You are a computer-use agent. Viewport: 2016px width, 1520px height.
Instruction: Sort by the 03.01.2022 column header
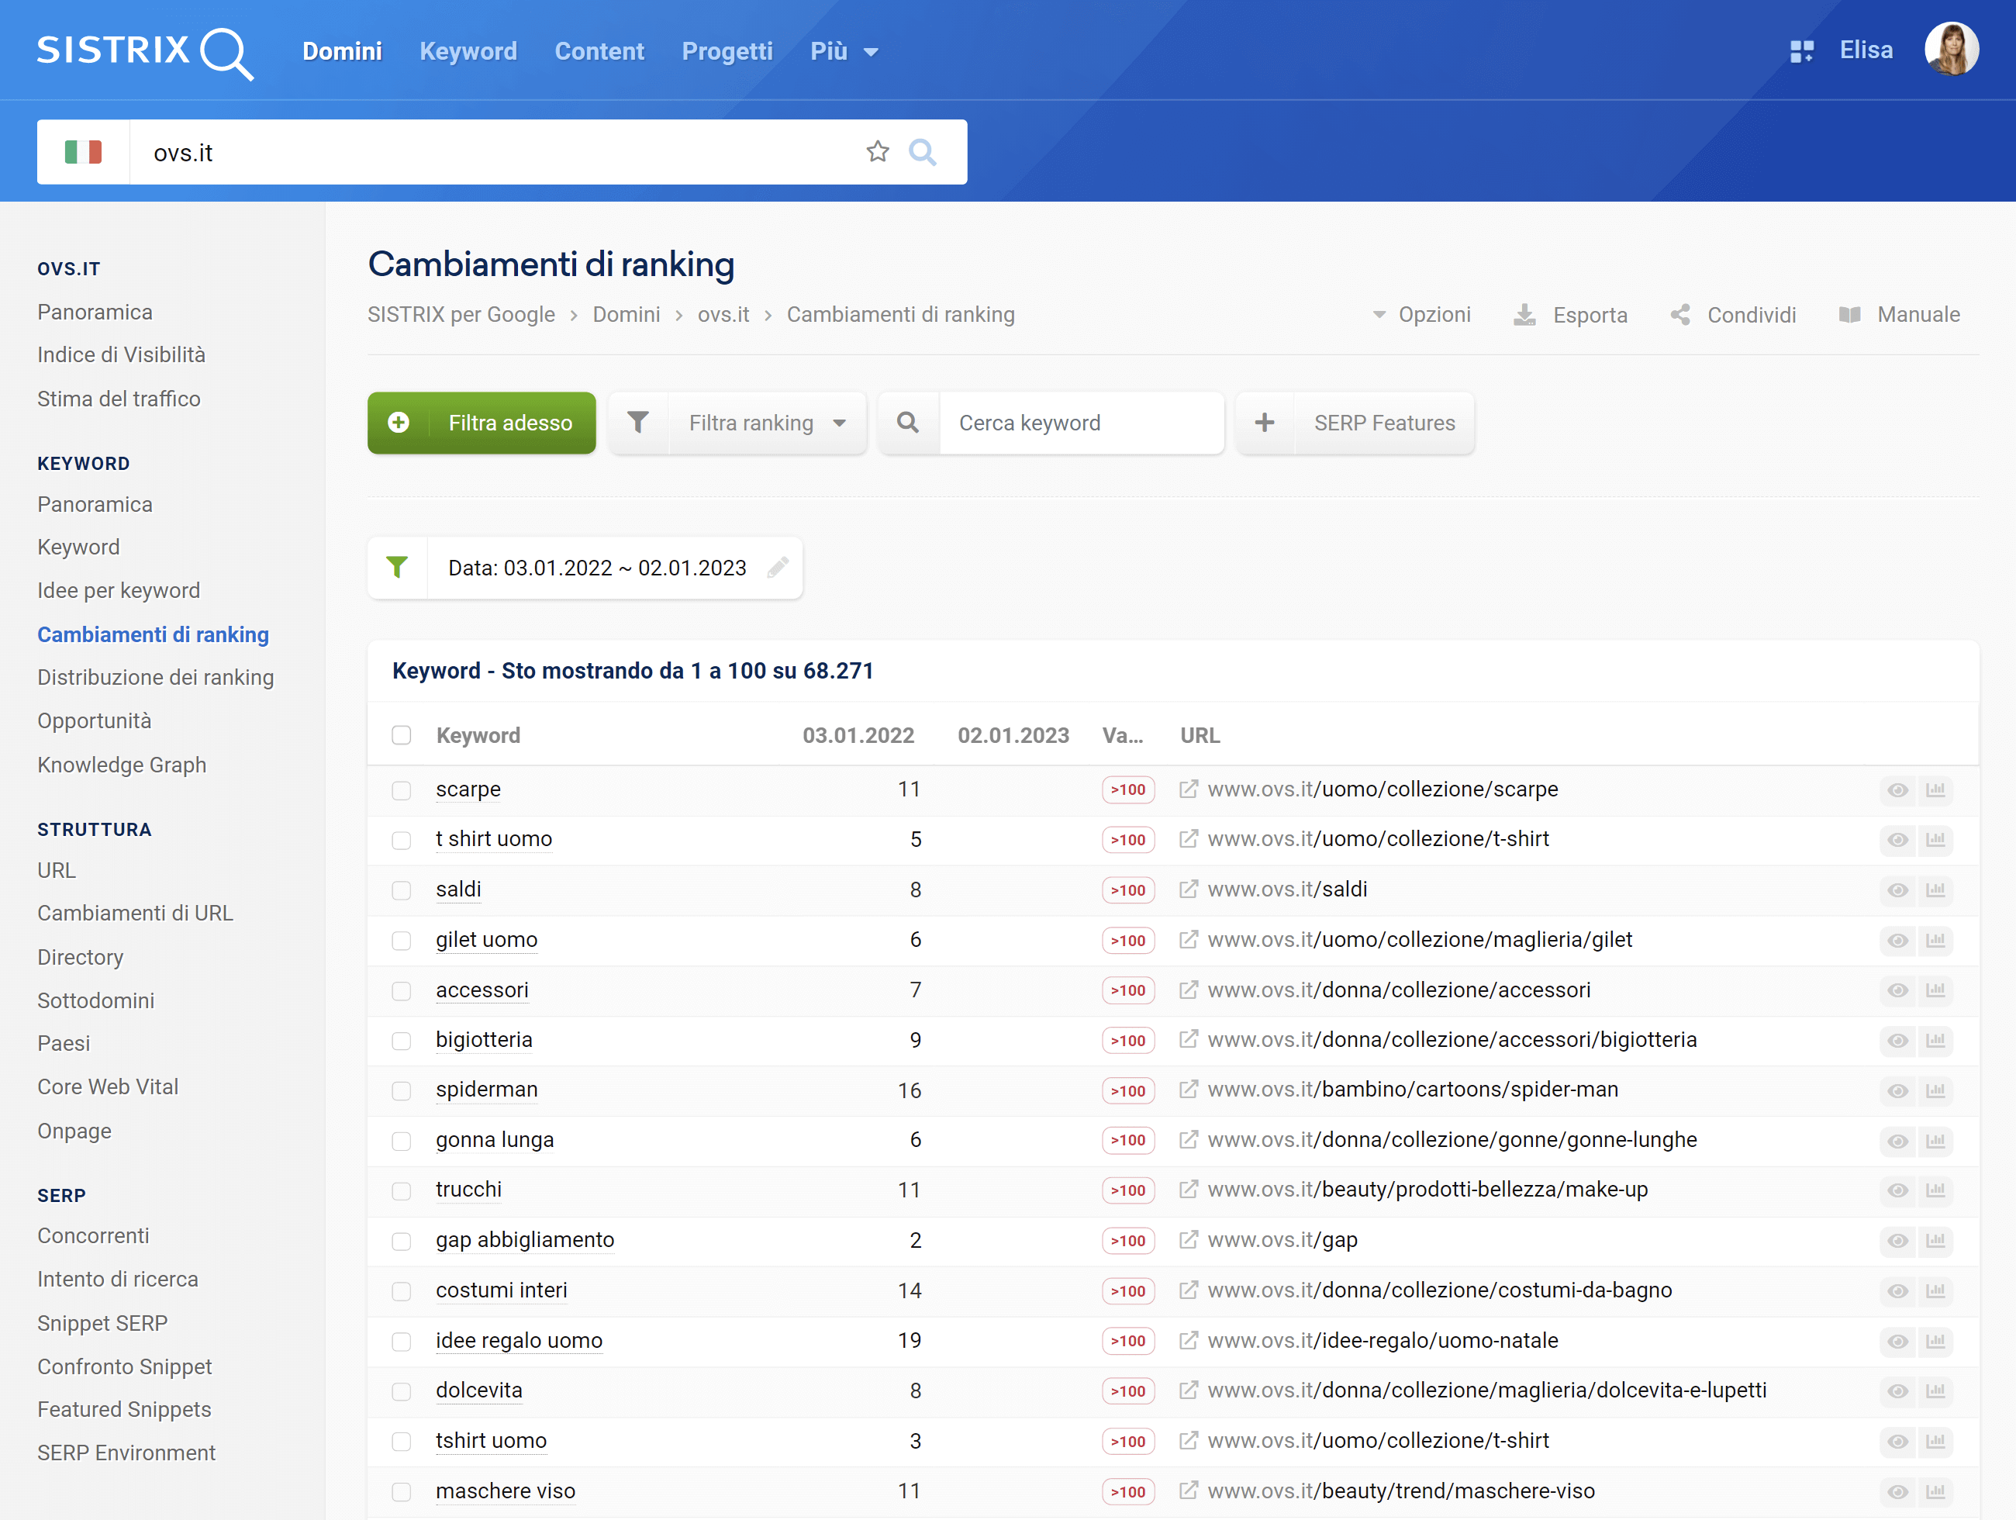[858, 735]
